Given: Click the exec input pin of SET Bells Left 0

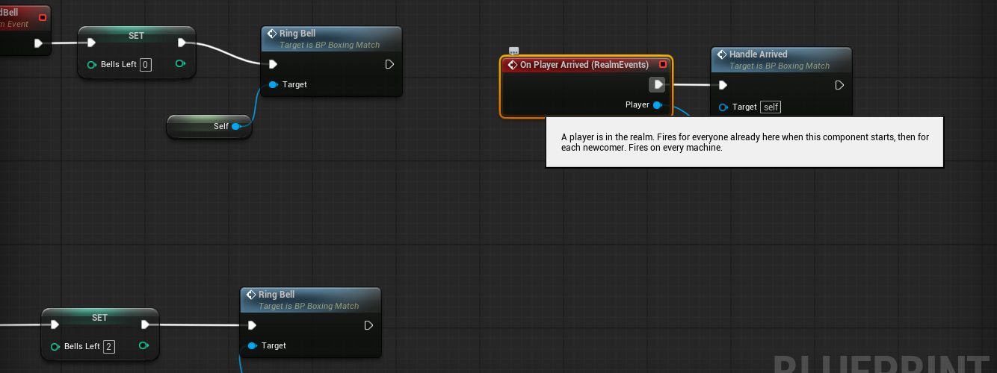Looking at the screenshot, I should [91, 43].
